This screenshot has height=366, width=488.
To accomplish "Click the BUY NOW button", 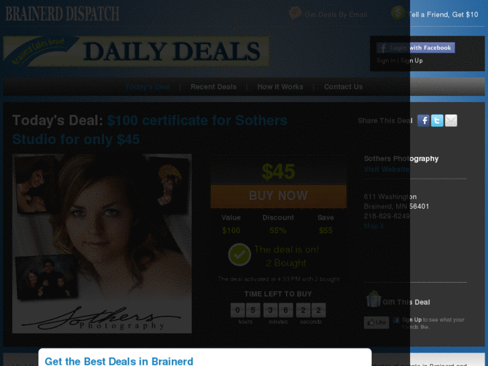I will click(x=279, y=196).
